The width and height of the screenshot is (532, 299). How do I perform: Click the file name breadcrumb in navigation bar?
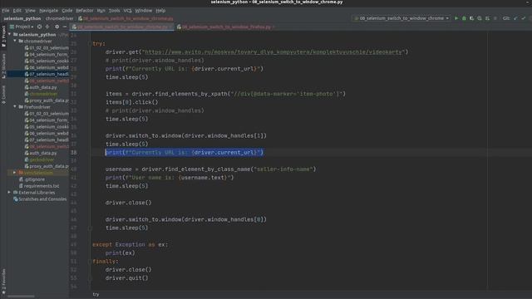pyautogui.click(x=126, y=18)
